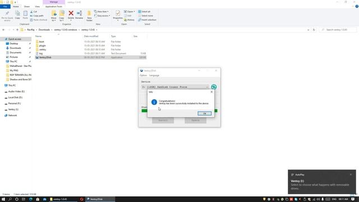Open the Action Center notification icon
The image size is (359, 202).
353,199
